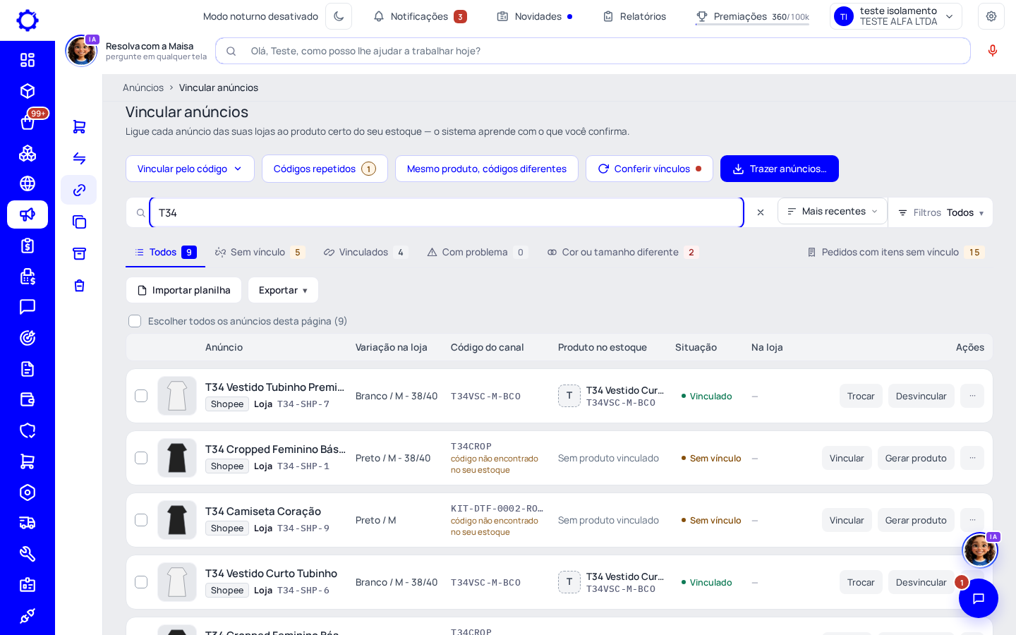1016x635 pixels.
Task: Clear the T34 search with the X icon
Action: tap(761, 212)
